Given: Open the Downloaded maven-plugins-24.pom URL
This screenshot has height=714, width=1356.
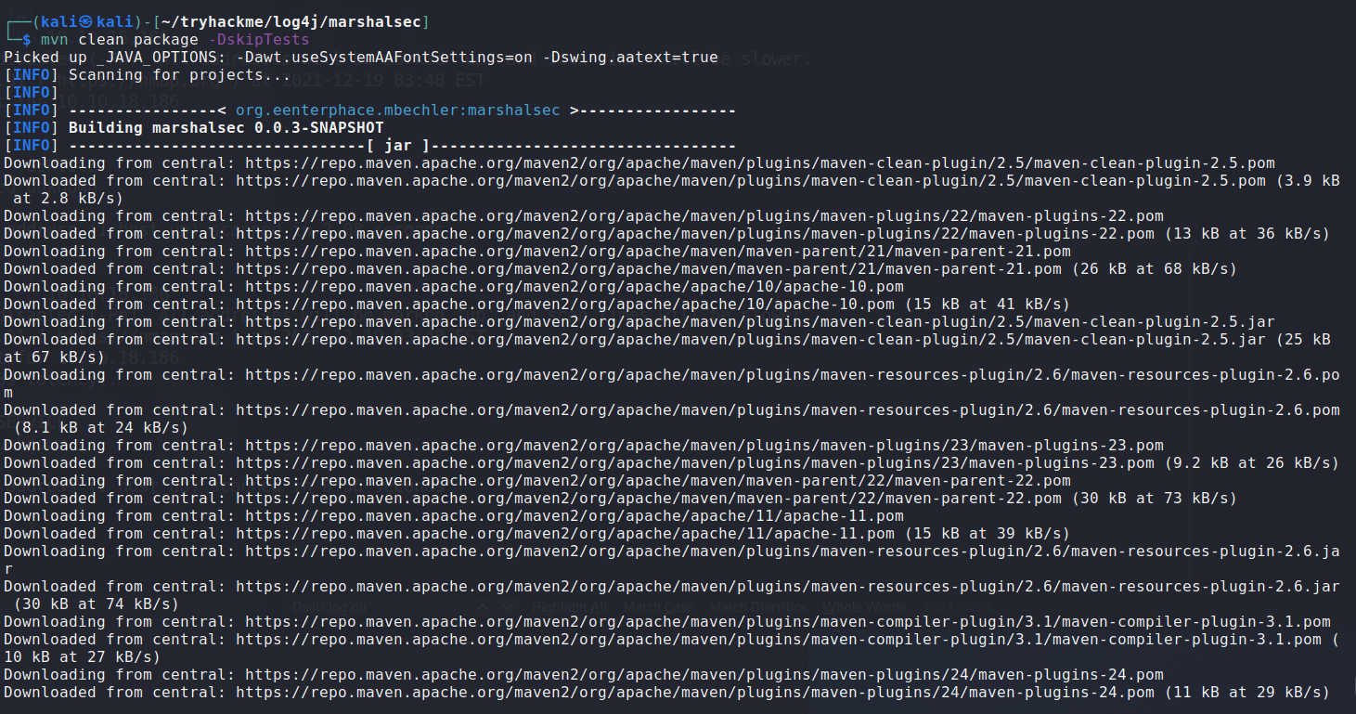Looking at the screenshot, I should [694, 693].
